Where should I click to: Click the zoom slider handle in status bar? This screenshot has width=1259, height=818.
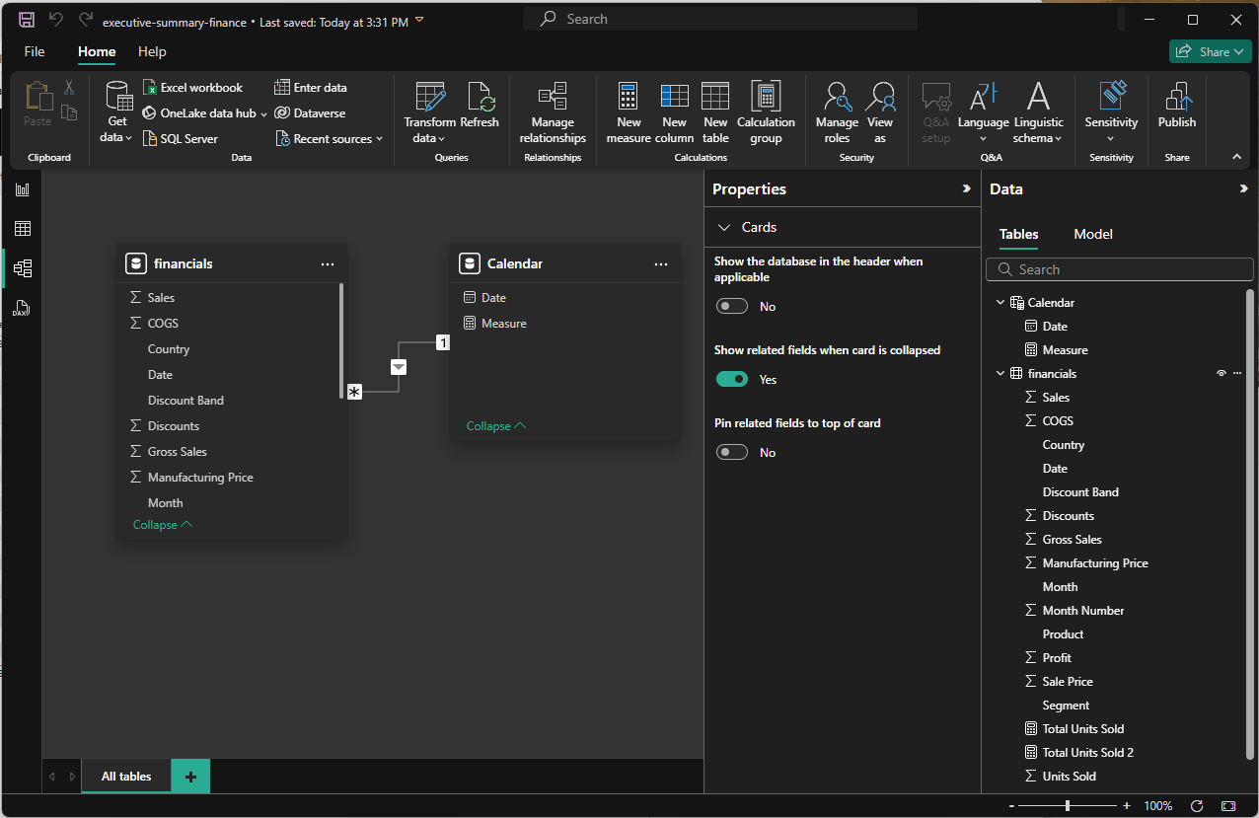click(x=1068, y=806)
